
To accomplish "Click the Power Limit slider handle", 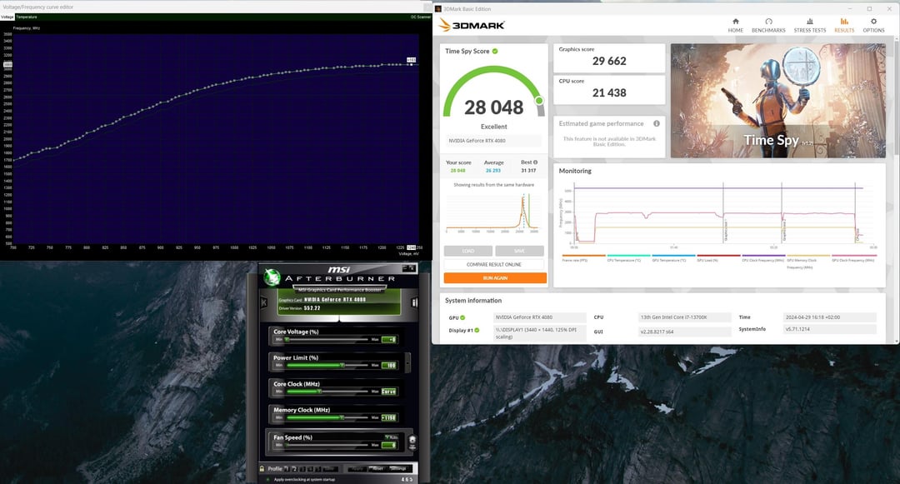I will 342,366.
